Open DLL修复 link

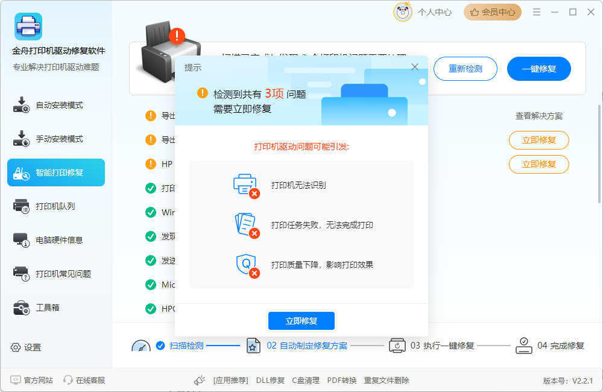tap(270, 381)
